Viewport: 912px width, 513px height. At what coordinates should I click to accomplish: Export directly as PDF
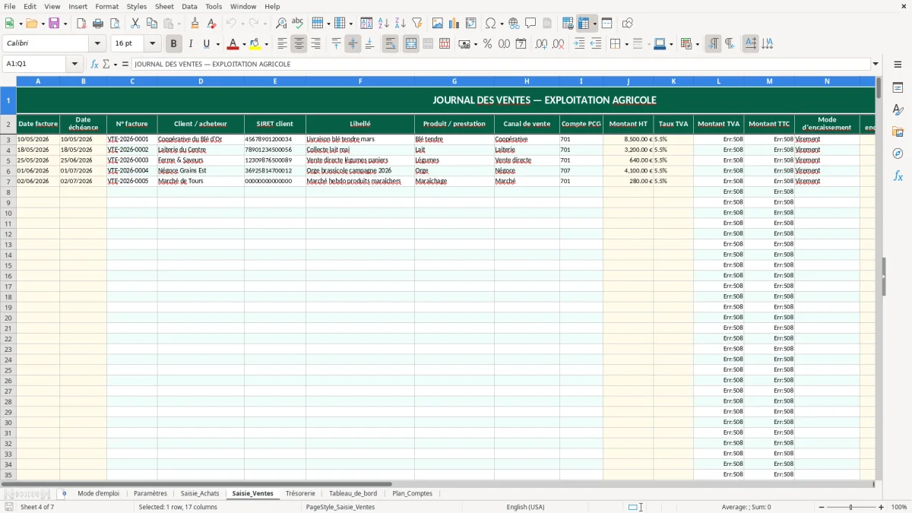click(81, 24)
